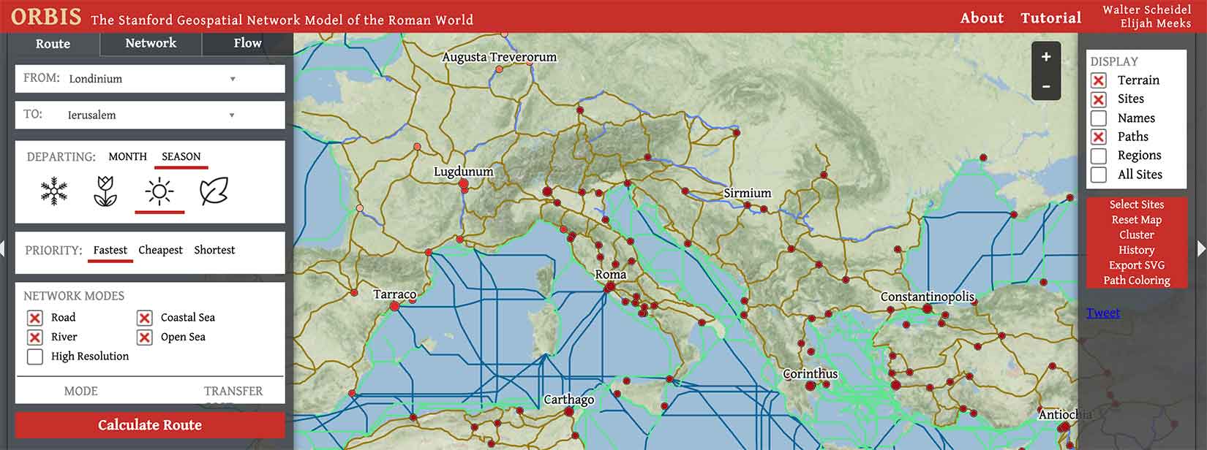Toggle the Terrain display checkbox
Screen dimensions: 1207x450
click(1098, 80)
